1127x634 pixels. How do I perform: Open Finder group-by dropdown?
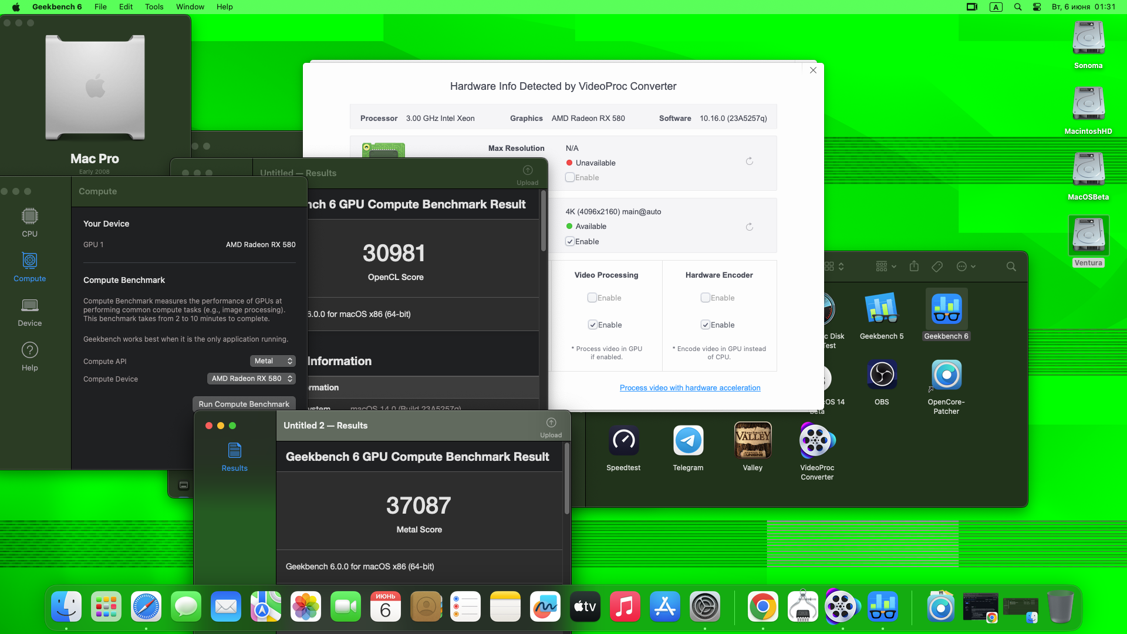(x=886, y=267)
